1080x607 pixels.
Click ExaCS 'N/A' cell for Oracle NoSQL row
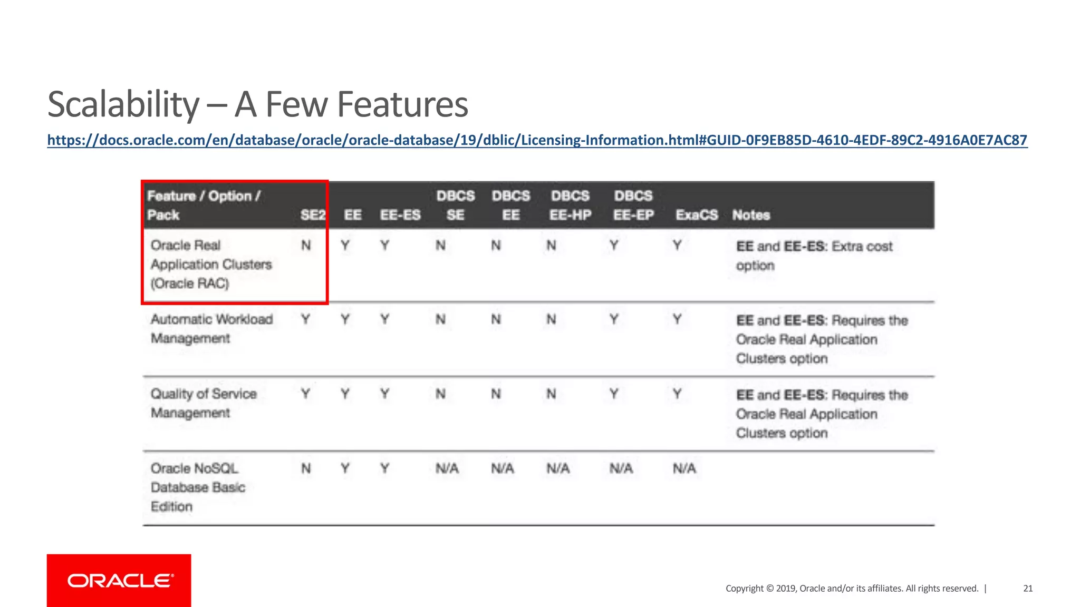coord(684,468)
